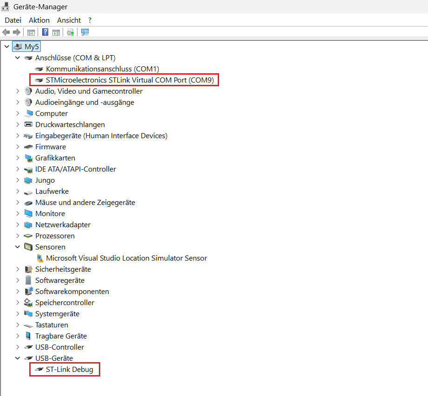This screenshot has width=428, height=396.
Task: Collapse the My5 root node
Action: tap(7, 47)
